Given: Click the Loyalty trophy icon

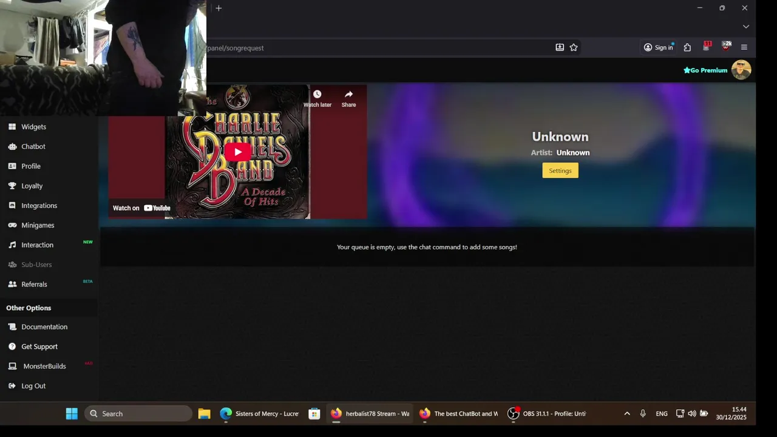Looking at the screenshot, I should (x=12, y=186).
